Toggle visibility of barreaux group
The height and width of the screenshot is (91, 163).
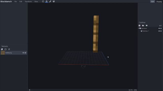click(159, 28)
